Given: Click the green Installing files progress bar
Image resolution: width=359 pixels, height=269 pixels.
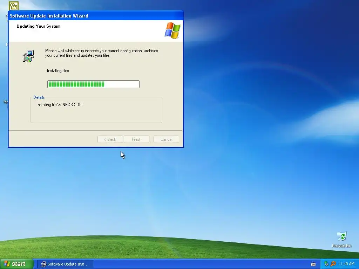Looking at the screenshot, I should [x=93, y=84].
